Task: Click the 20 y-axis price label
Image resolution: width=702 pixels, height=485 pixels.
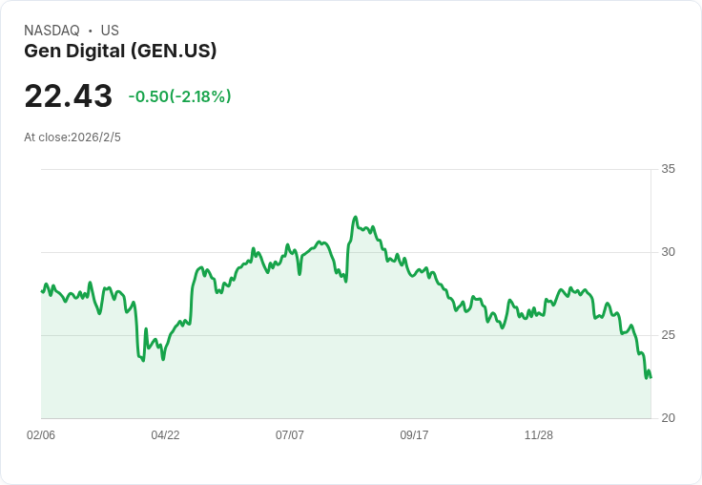Action: tap(669, 418)
